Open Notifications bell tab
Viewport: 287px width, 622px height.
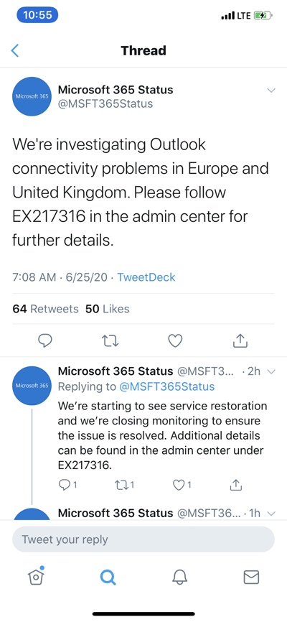(179, 577)
